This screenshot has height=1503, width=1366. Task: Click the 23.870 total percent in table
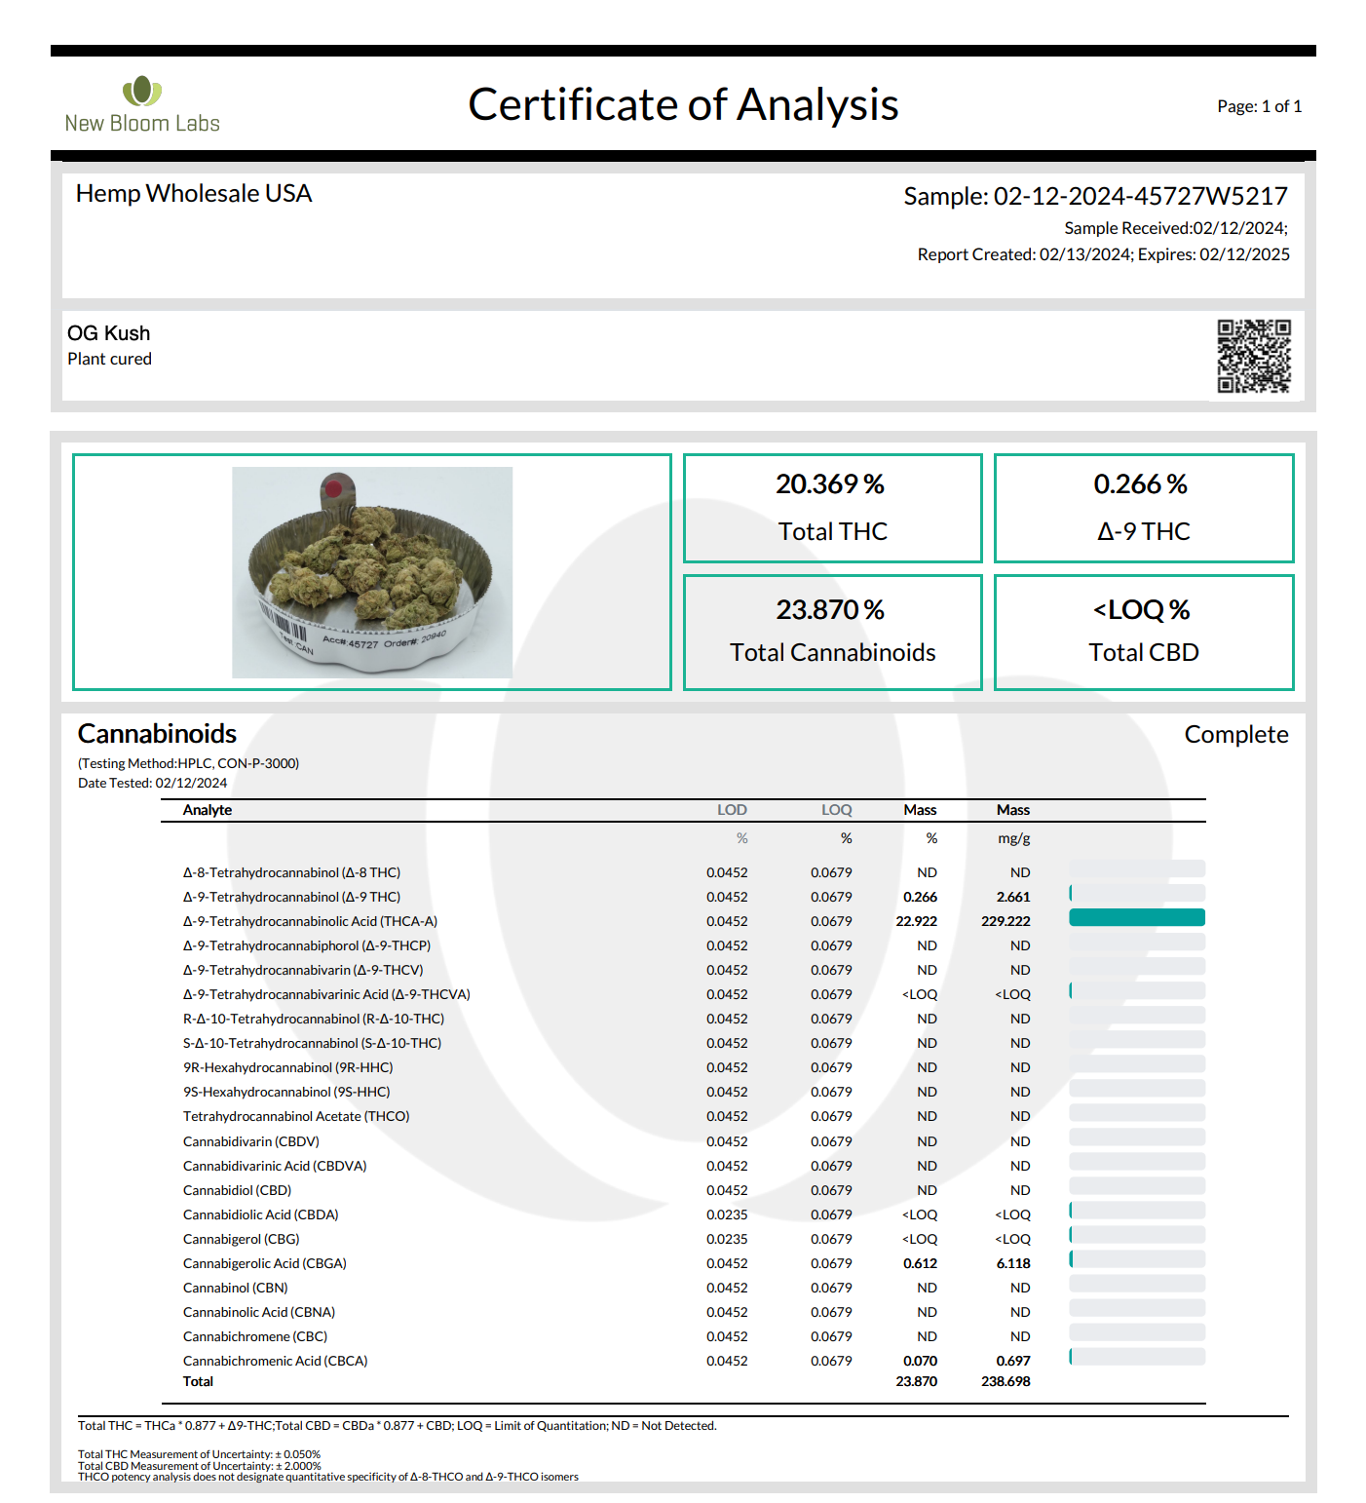tap(916, 1381)
